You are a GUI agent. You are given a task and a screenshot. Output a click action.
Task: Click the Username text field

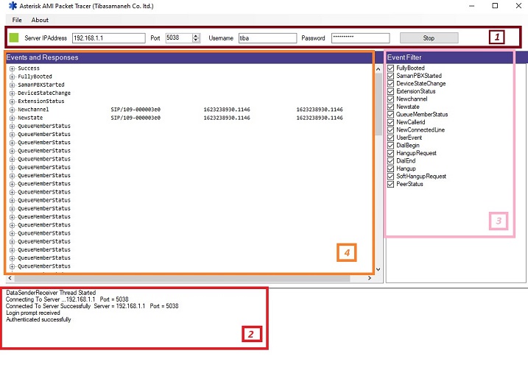click(267, 38)
